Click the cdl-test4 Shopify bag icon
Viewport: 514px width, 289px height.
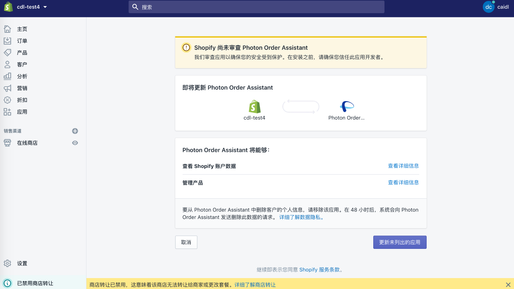[254, 106]
